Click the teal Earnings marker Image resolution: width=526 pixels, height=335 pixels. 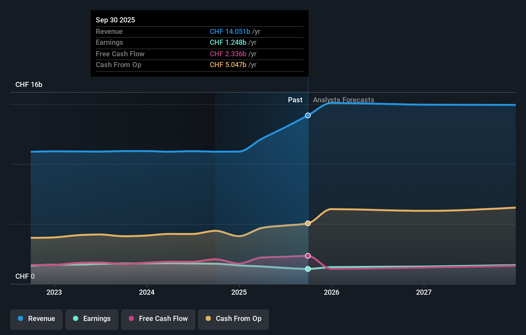click(x=308, y=269)
